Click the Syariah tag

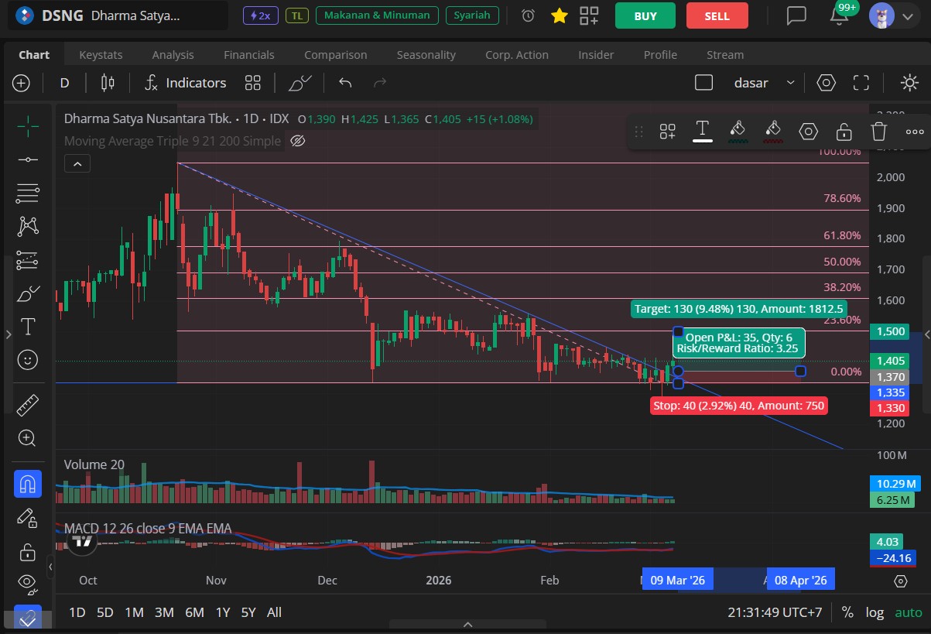tap(471, 15)
